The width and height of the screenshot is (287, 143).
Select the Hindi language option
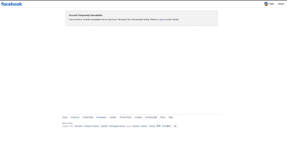[158, 126]
